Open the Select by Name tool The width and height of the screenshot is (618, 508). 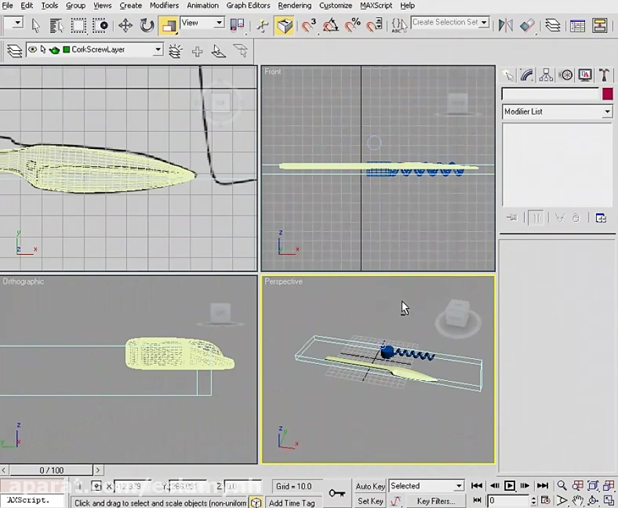57,26
